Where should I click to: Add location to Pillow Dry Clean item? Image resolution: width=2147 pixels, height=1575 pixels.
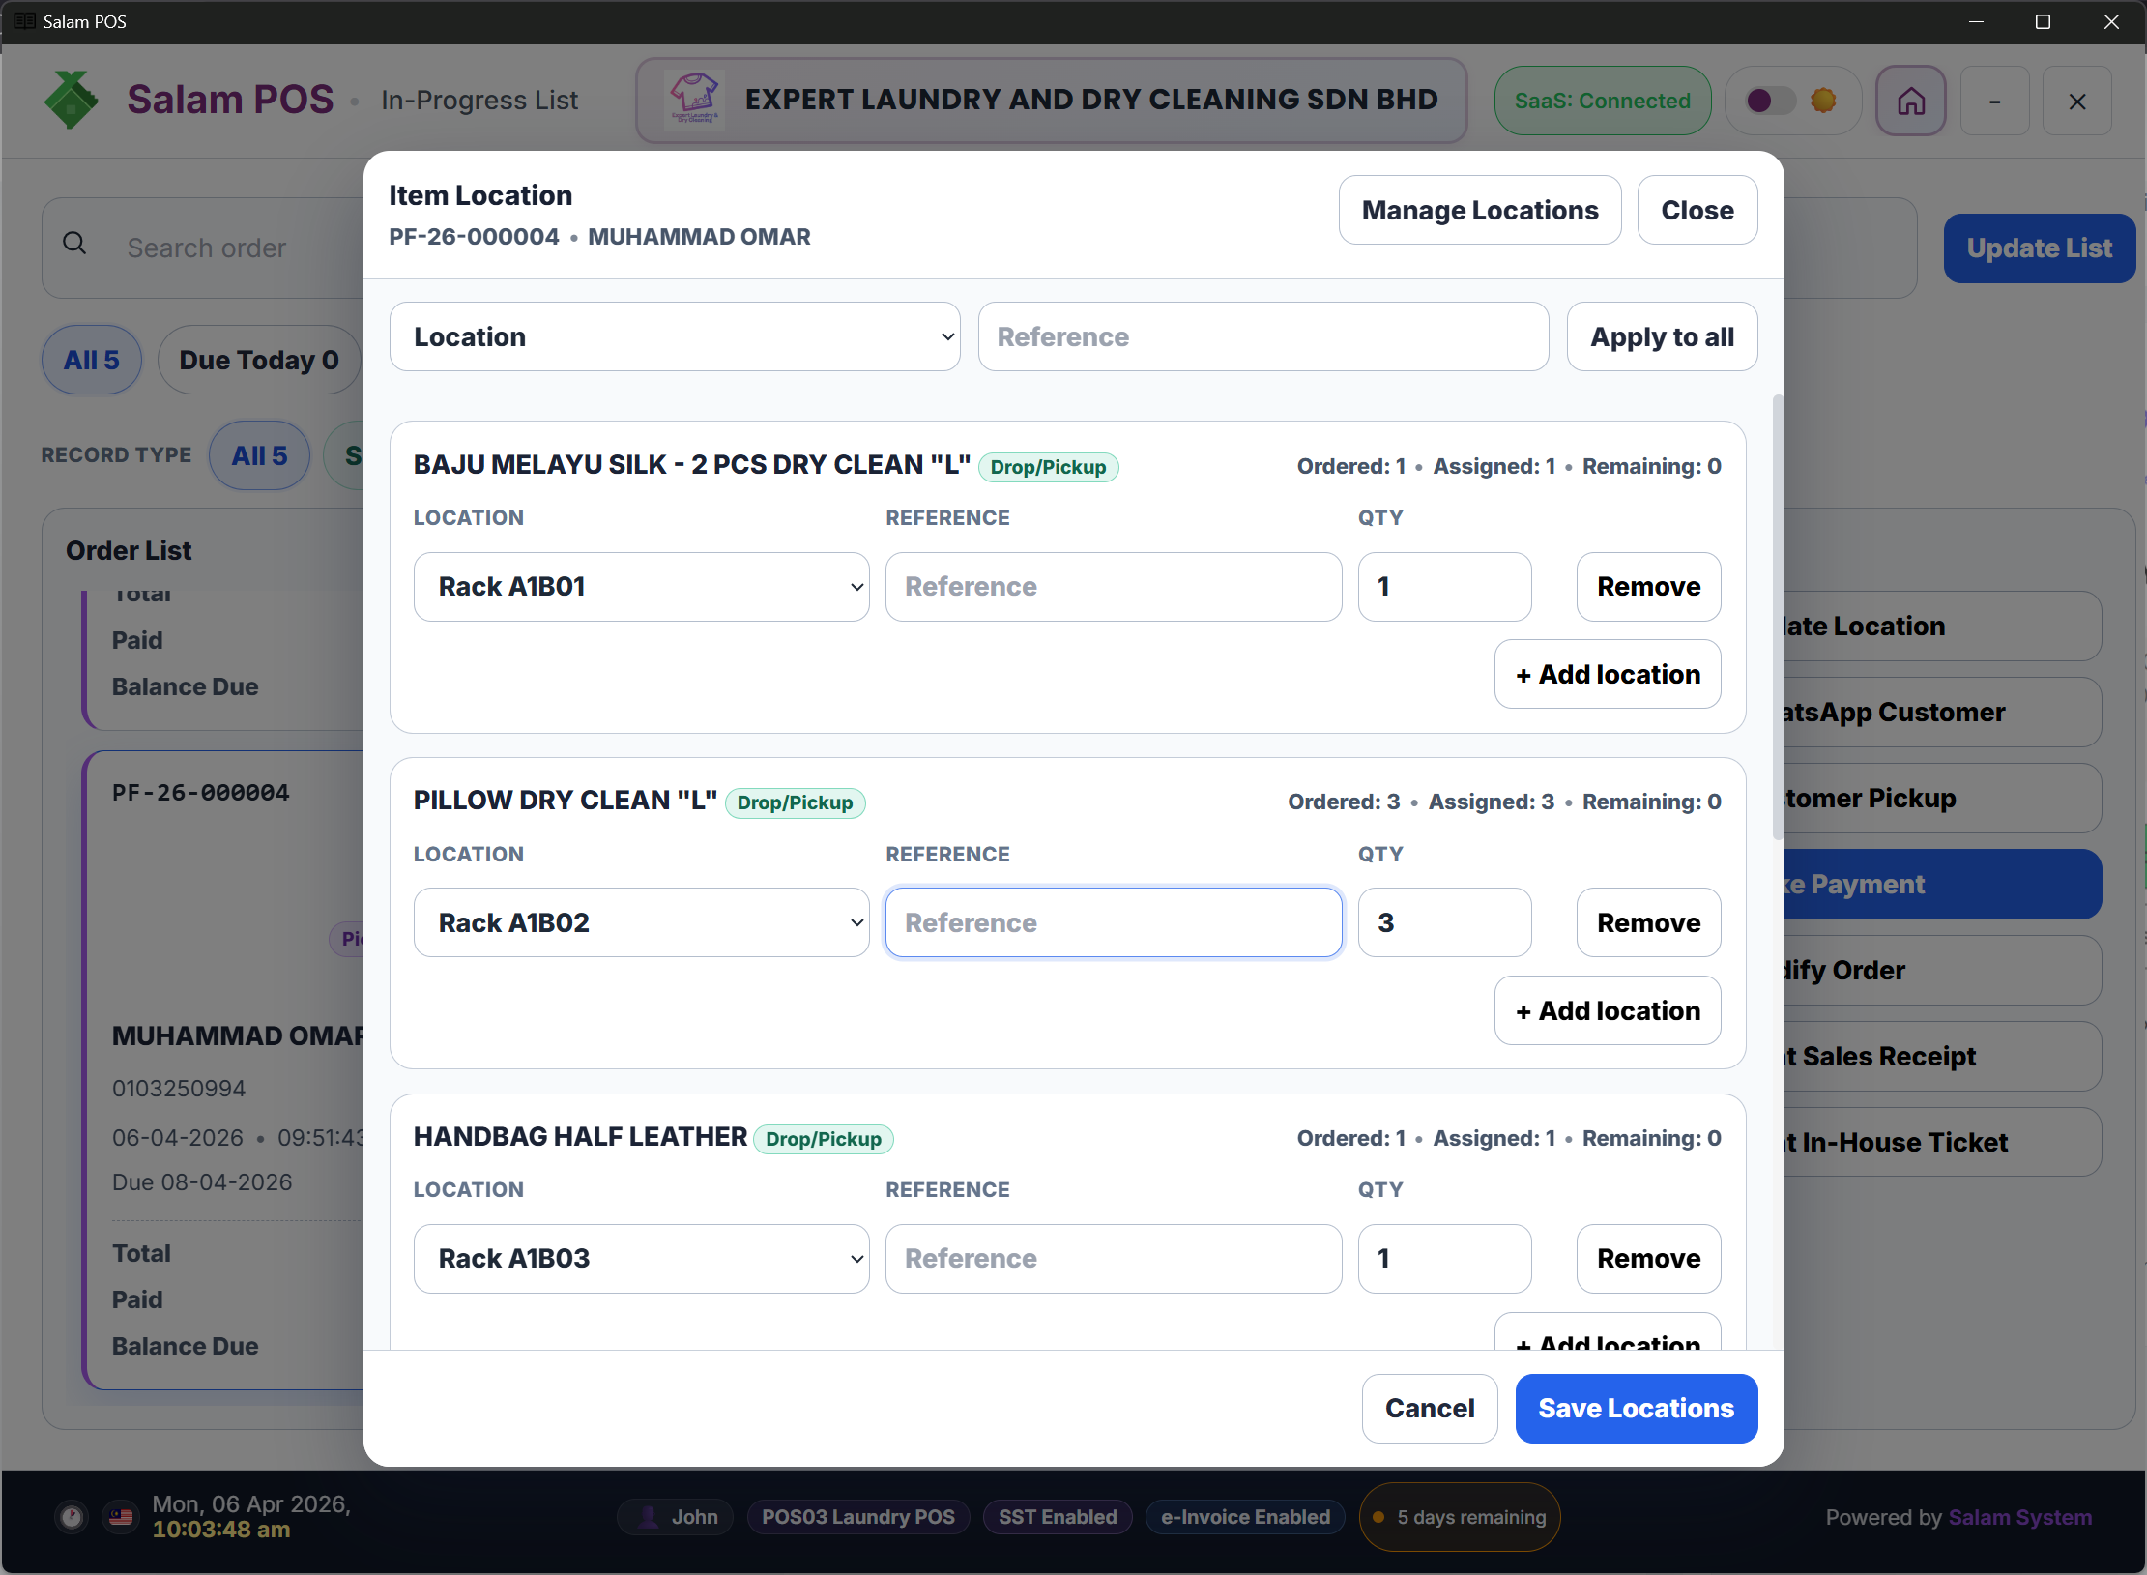(1608, 1010)
